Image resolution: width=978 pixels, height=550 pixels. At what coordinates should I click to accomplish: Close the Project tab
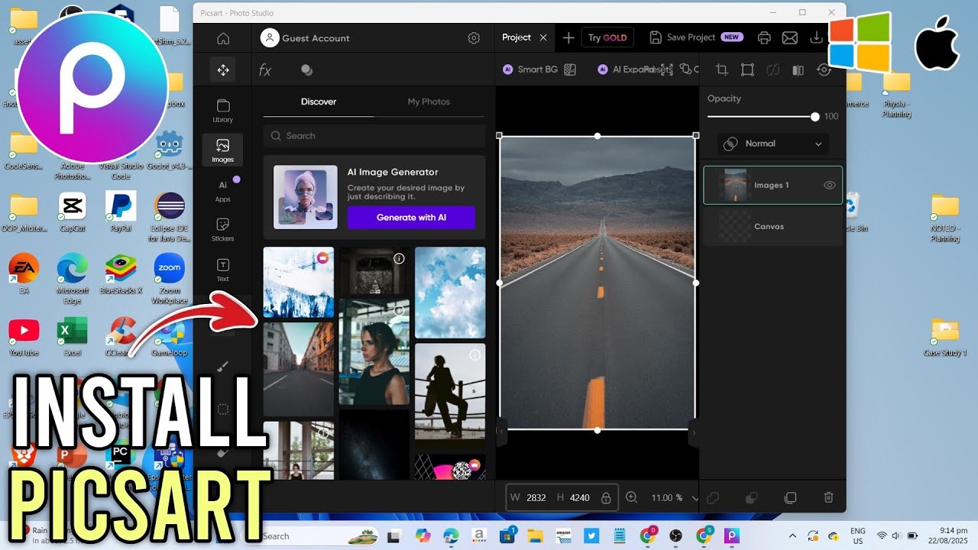pyautogui.click(x=543, y=37)
